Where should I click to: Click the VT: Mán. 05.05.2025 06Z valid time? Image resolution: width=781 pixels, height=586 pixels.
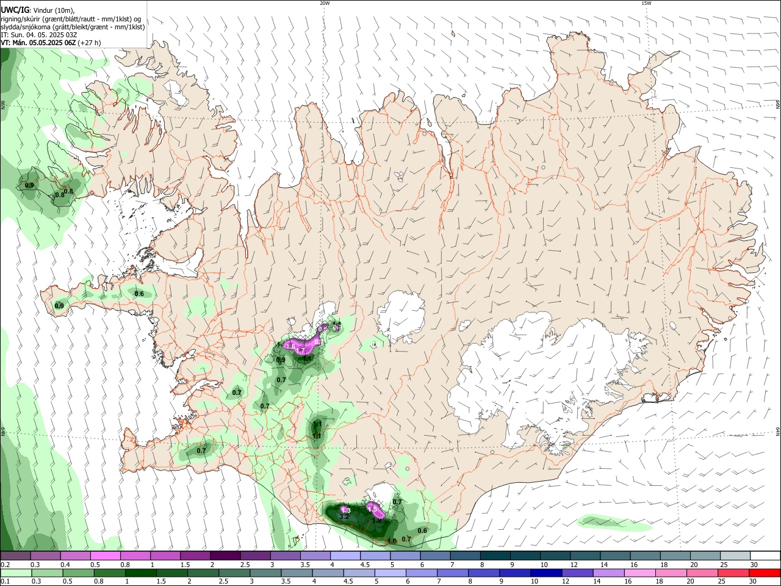(x=38, y=43)
